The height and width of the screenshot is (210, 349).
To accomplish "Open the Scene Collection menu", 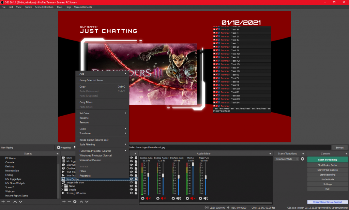I will 44,7.
